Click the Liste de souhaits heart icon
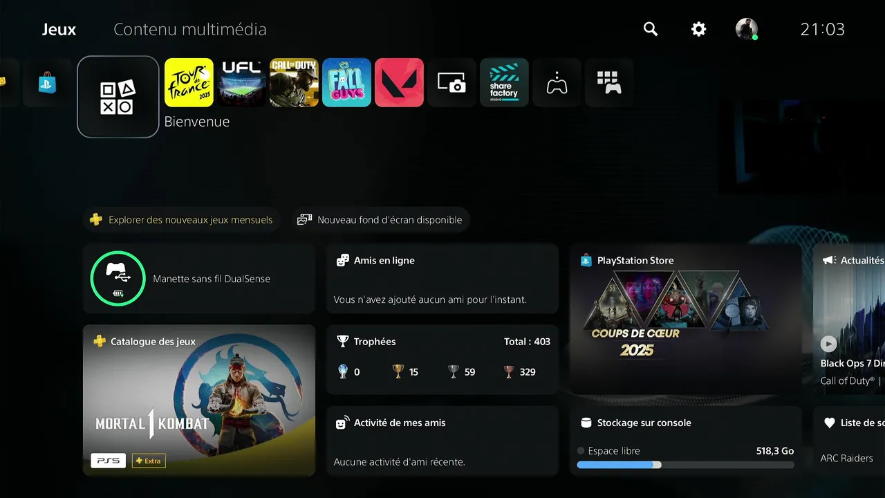Screen dimensions: 885x498 click(x=830, y=423)
